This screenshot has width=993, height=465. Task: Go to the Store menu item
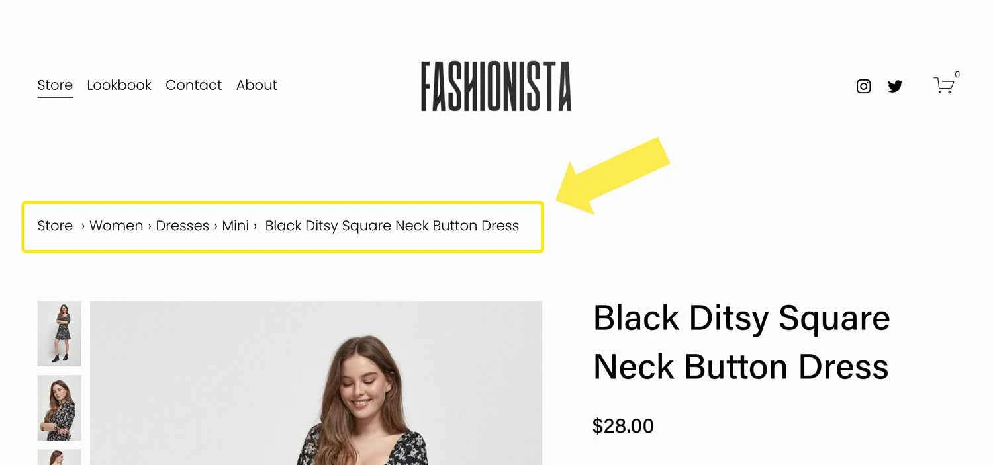point(55,85)
